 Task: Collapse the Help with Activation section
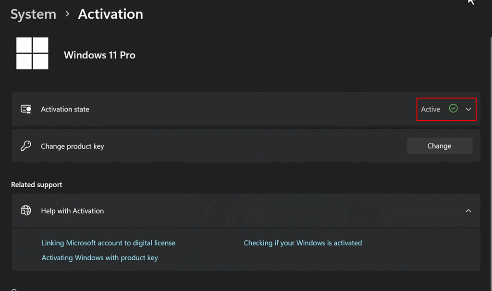pyautogui.click(x=468, y=211)
